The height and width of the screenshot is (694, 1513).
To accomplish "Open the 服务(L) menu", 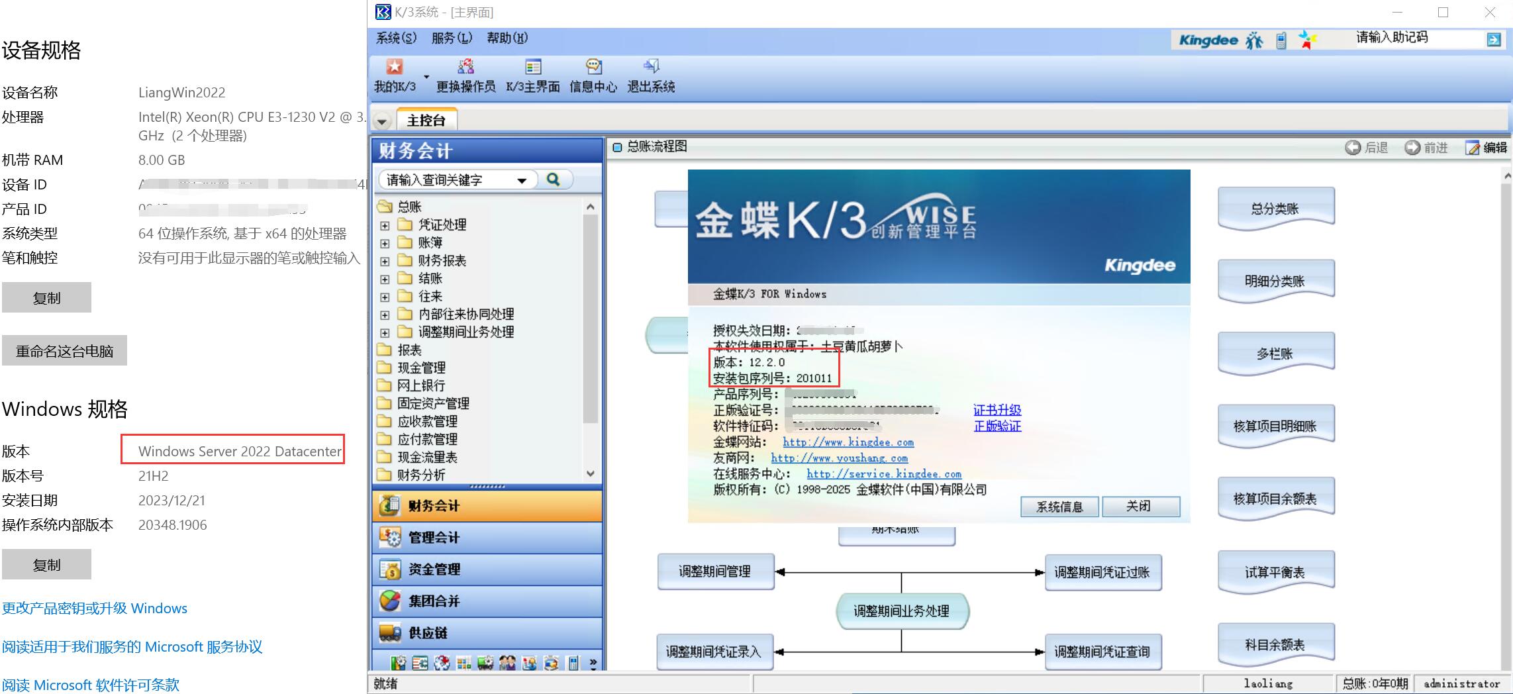I will (452, 38).
